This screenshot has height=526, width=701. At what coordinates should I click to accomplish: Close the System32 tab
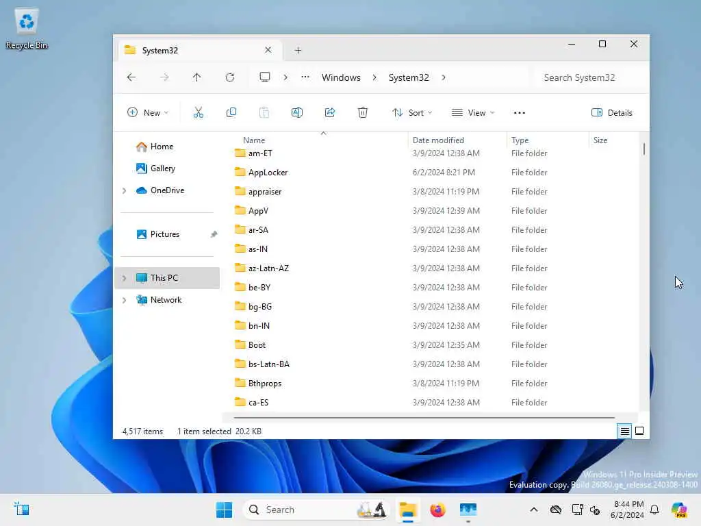268,50
